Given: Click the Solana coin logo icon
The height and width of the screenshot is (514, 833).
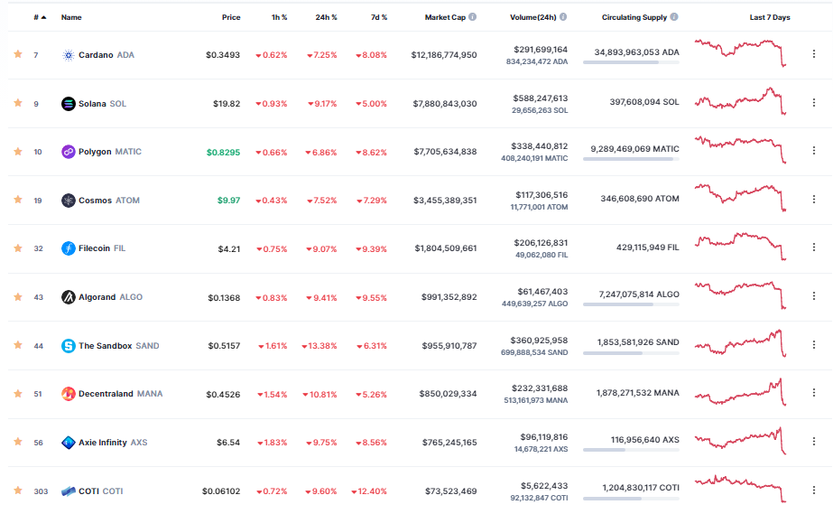Looking at the screenshot, I should pos(68,104).
